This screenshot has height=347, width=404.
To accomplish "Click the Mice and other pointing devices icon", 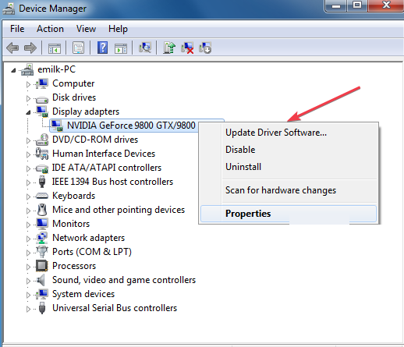I will pos(42,210).
